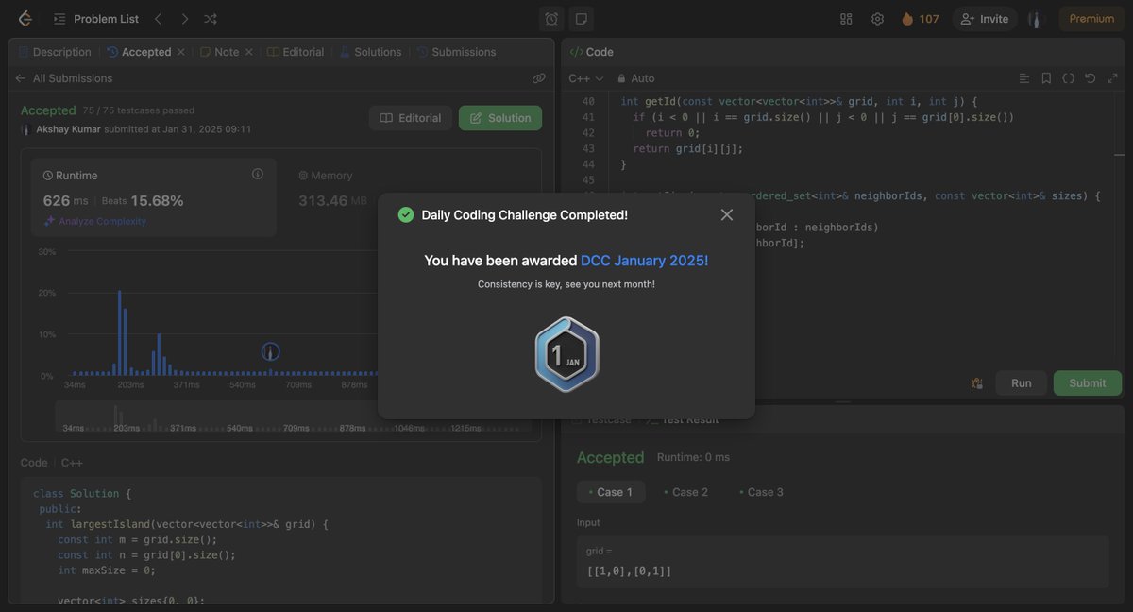Open the sticky note icon in top bar
Image resolution: width=1133 pixels, height=612 pixels.
581,19
